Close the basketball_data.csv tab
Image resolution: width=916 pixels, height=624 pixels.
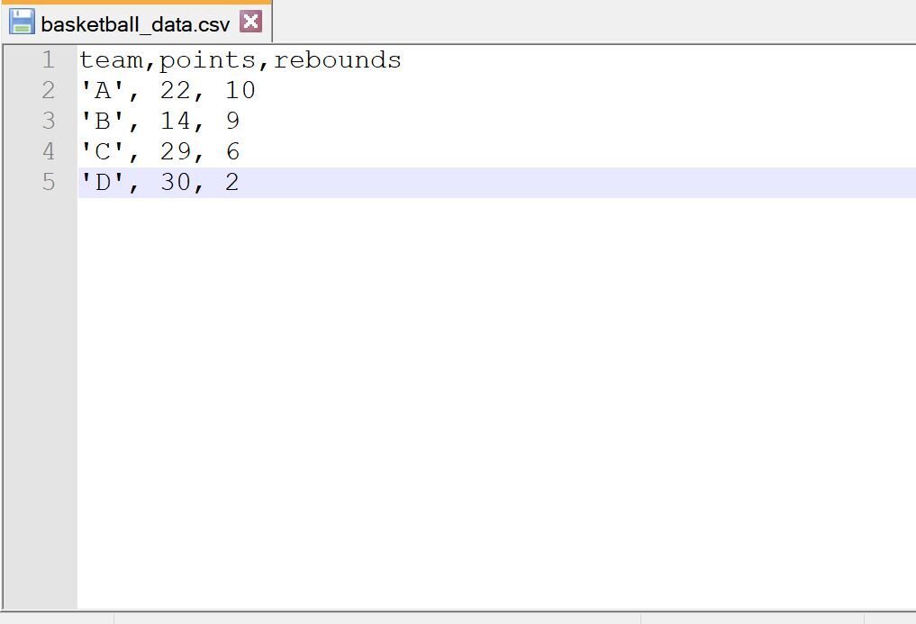point(250,22)
